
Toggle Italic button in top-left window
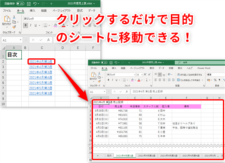pyautogui.click(x=30, y=25)
